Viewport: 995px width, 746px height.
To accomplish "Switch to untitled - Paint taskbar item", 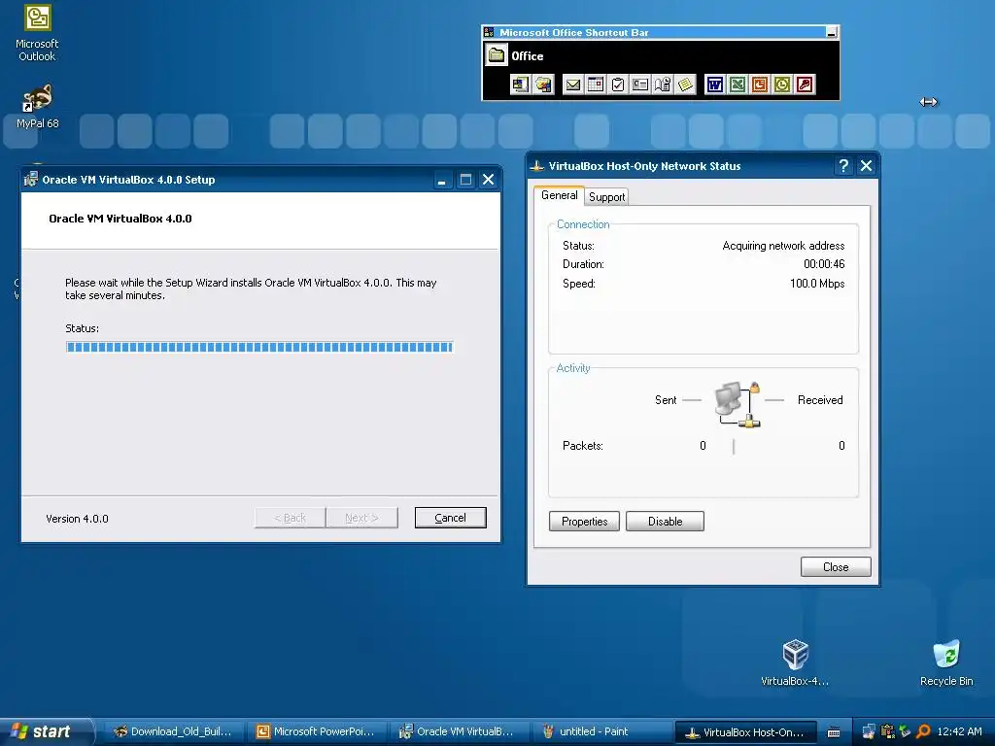I will pyautogui.click(x=600, y=732).
